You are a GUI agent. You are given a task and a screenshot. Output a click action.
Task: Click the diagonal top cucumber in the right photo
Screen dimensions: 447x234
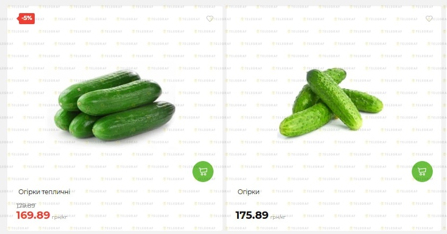(x=334, y=98)
